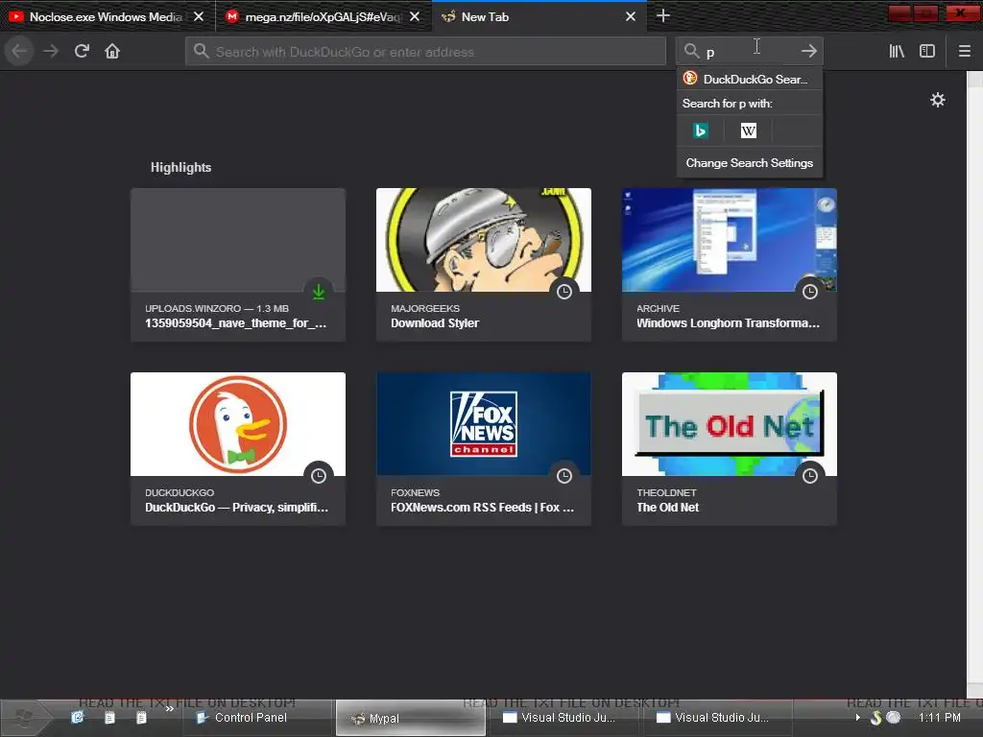This screenshot has height=737, width=983.
Task: Switch to Noclose.exe Windows Media tab
Action: pyautogui.click(x=107, y=17)
